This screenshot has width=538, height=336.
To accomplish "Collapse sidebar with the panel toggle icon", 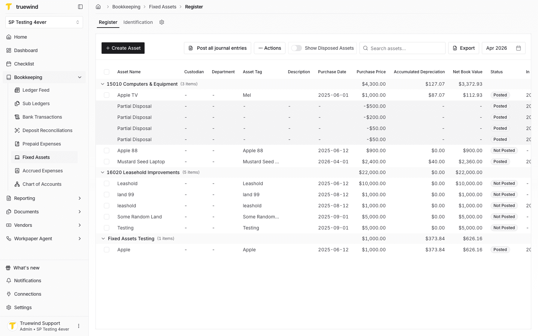I will (80, 7).
